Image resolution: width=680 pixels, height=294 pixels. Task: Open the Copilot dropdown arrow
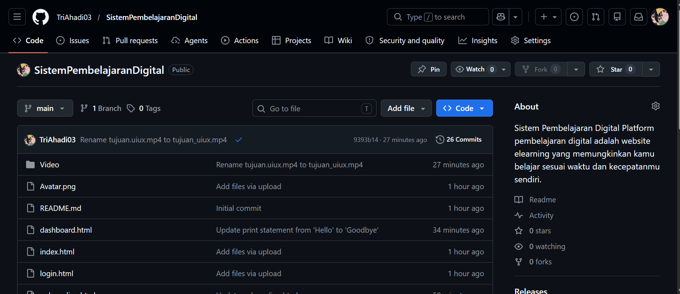tap(515, 17)
